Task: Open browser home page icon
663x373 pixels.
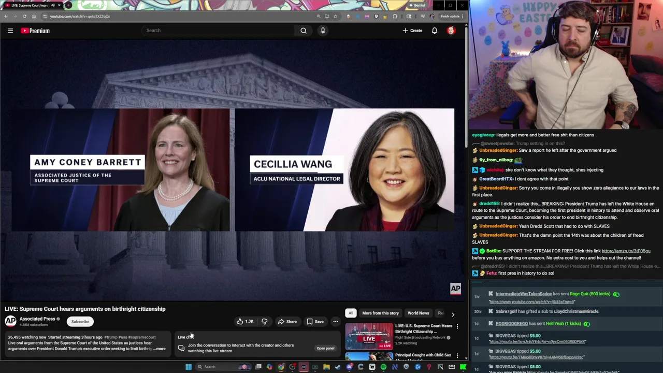Action: (34, 16)
